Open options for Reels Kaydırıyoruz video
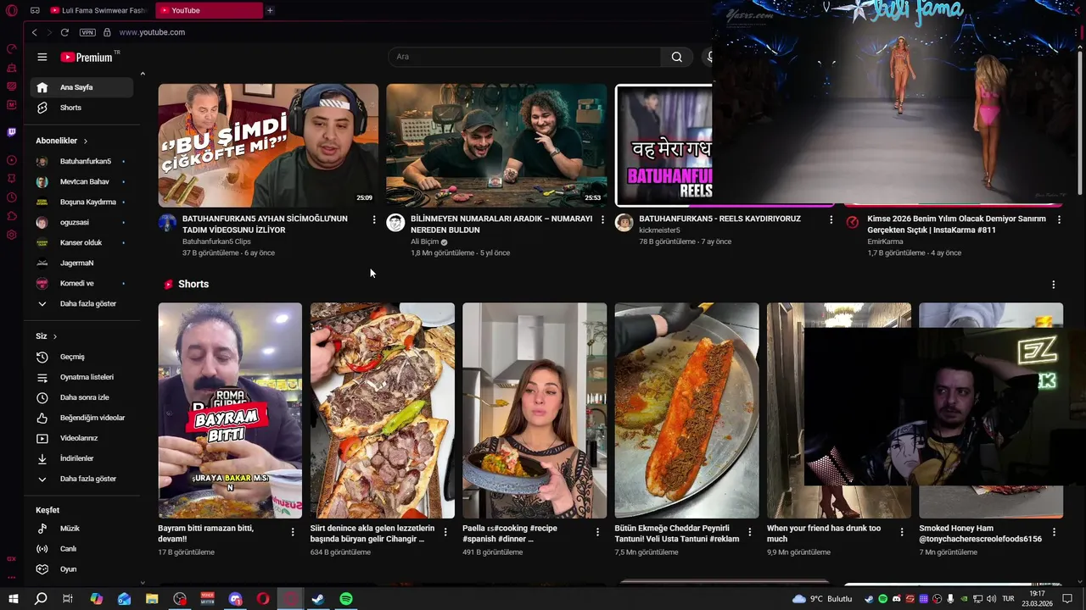Image resolution: width=1086 pixels, height=610 pixels. click(831, 219)
